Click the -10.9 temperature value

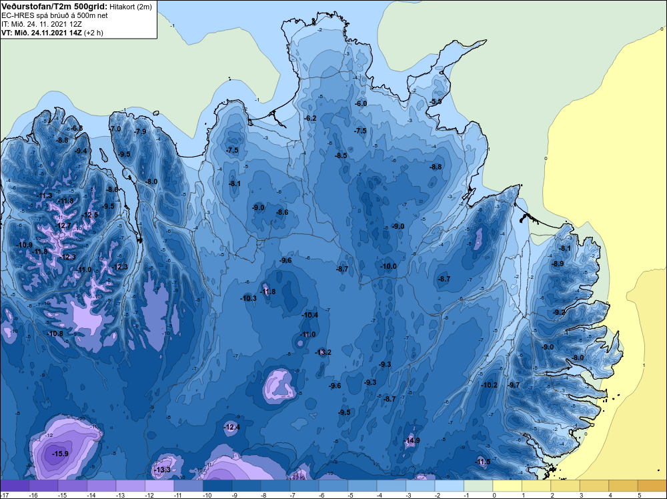(24, 245)
